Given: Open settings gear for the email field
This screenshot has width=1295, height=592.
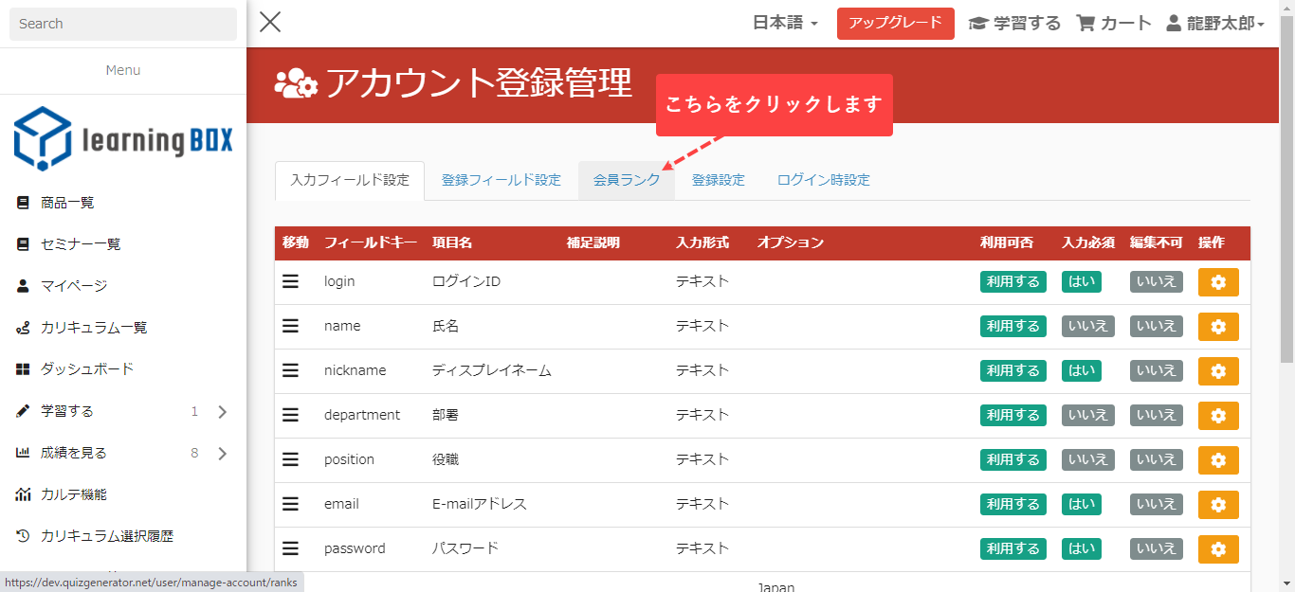Looking at the screenshot, I should tap(1218, 505).
